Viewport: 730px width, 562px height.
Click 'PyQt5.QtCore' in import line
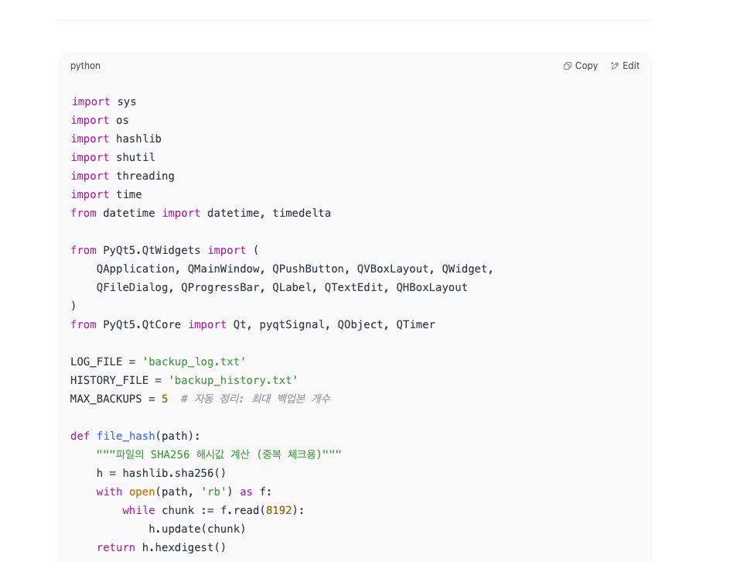(x=142, y=325)
